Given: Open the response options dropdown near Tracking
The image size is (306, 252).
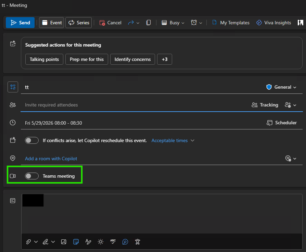Looking at the screenshot, I should coord(291,105).
